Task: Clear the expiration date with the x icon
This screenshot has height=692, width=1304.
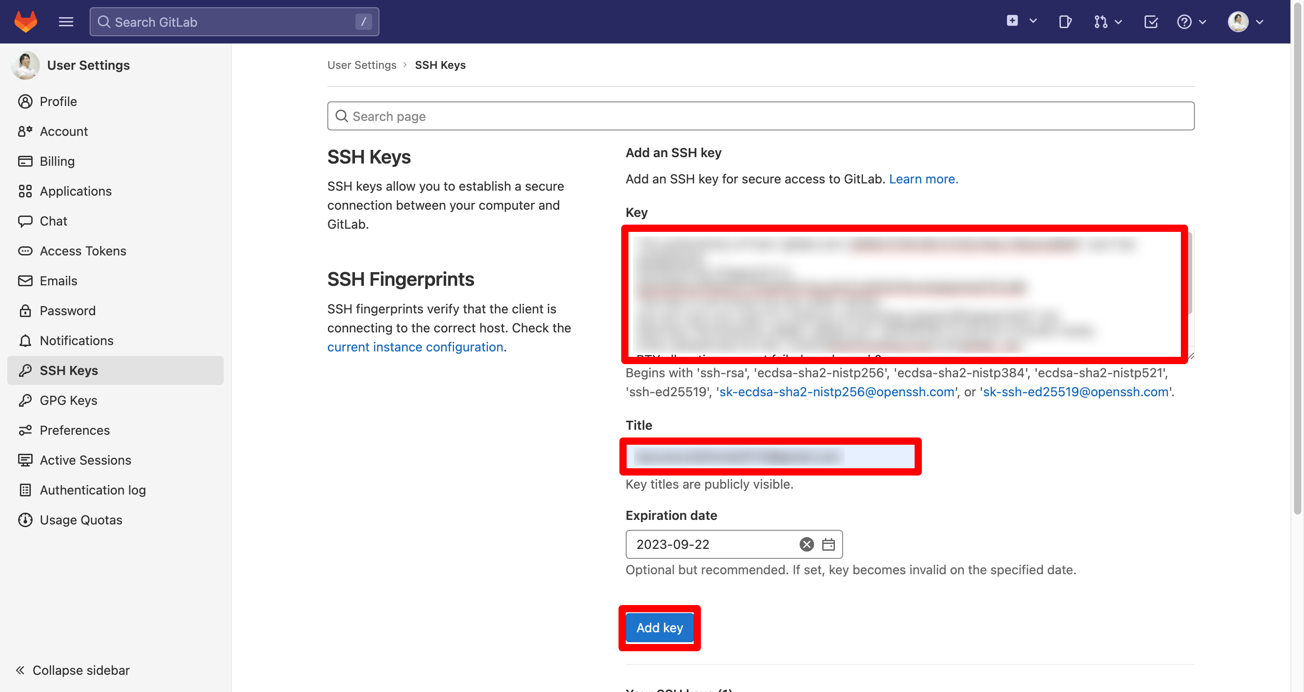Action: click(x=806, y=544)
